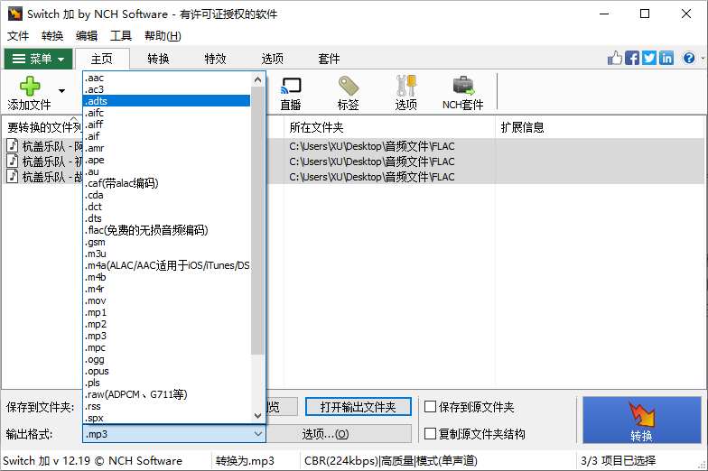Share via the LinkedIn icon
Screen dimensions: 708x471
(666, 58)
